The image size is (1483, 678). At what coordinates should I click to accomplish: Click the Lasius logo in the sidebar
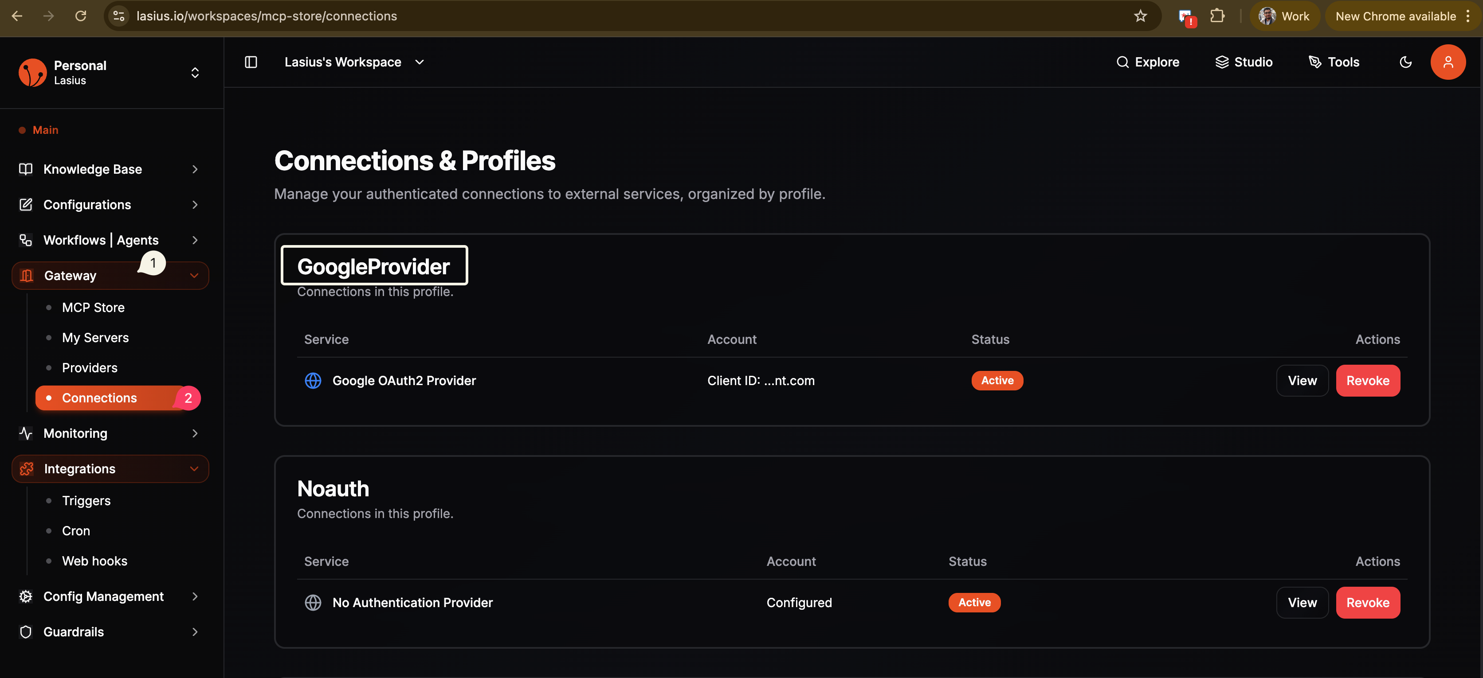pyautogui.click(x=32, y=72)
